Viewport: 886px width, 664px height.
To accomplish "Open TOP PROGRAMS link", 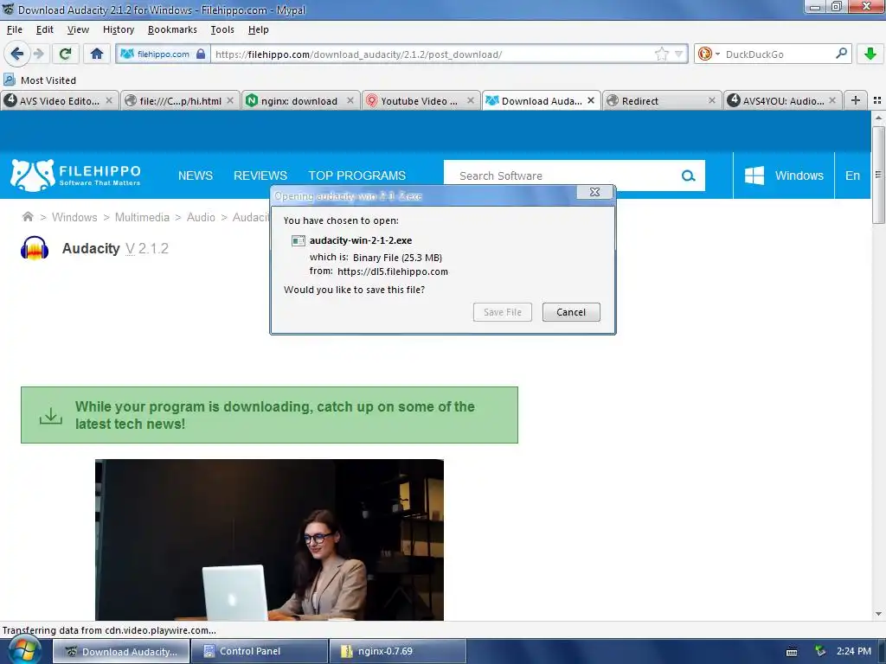I will tap(357, 176).
